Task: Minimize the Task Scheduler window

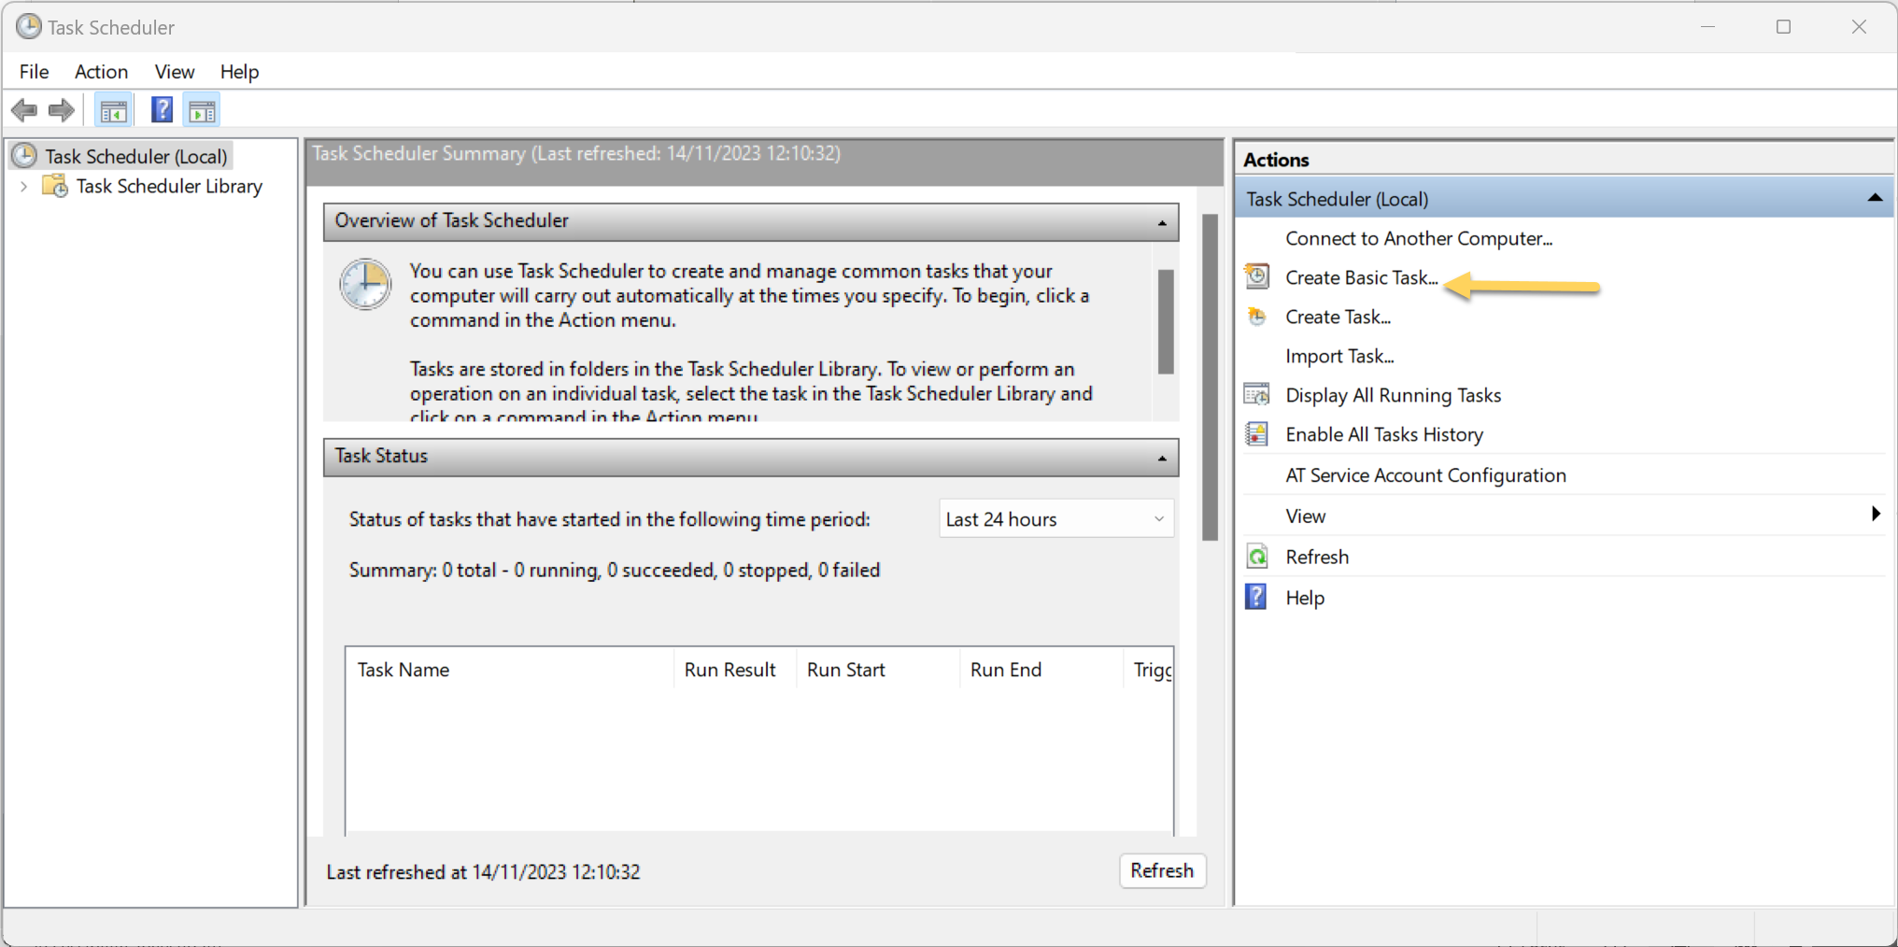Action: pyautogui.click(x=1707, y=27)
